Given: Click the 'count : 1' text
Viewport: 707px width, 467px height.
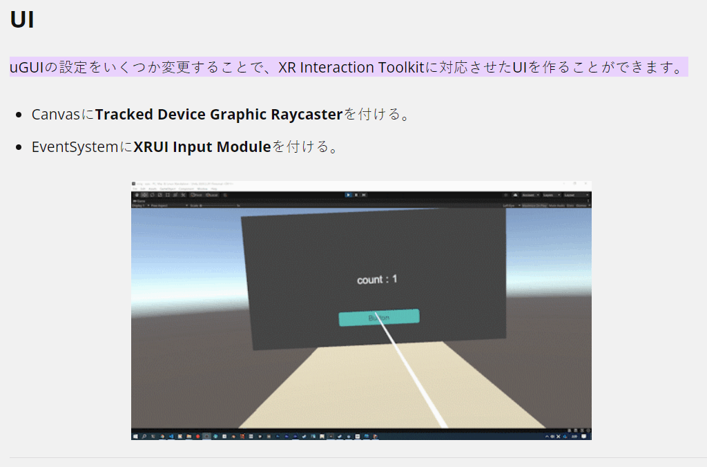Looking at the screenshot, I should tap(378, 279).
